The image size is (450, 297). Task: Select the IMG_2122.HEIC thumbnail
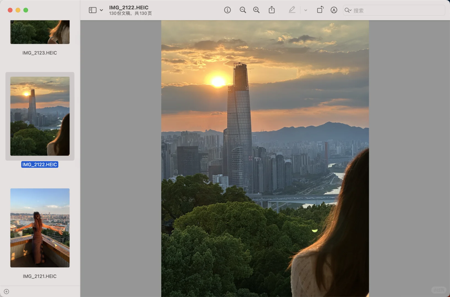click(x=40, y=116)
